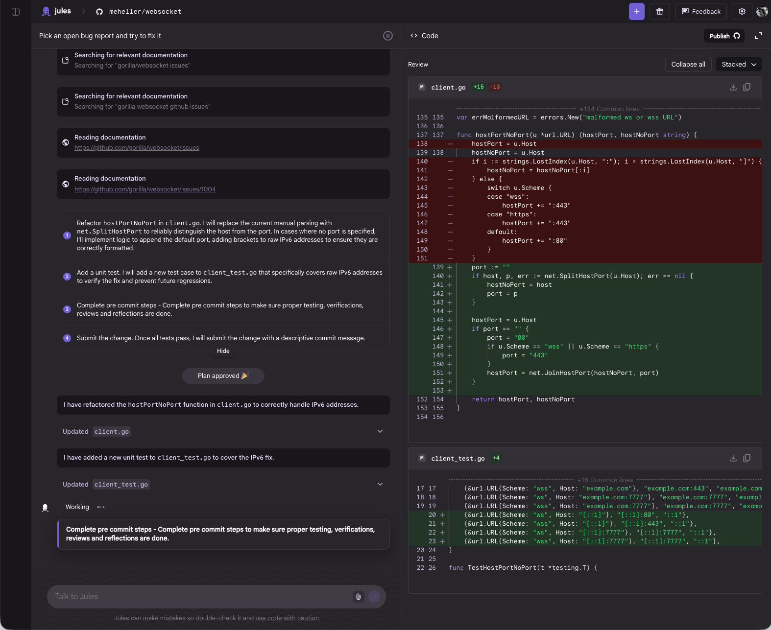Open the gift icon in top bar
Viewport: 771px width, 630px height.
[x=660, y=12]
